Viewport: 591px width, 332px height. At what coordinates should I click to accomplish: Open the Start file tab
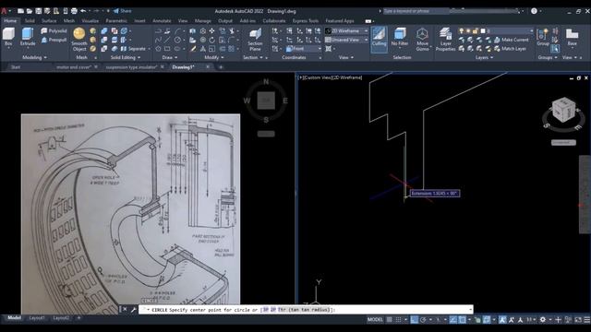[16, 67]
